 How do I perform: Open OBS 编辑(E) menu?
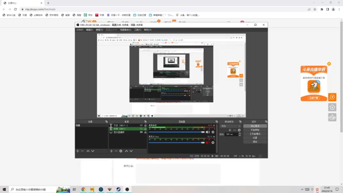pos(90,30)
